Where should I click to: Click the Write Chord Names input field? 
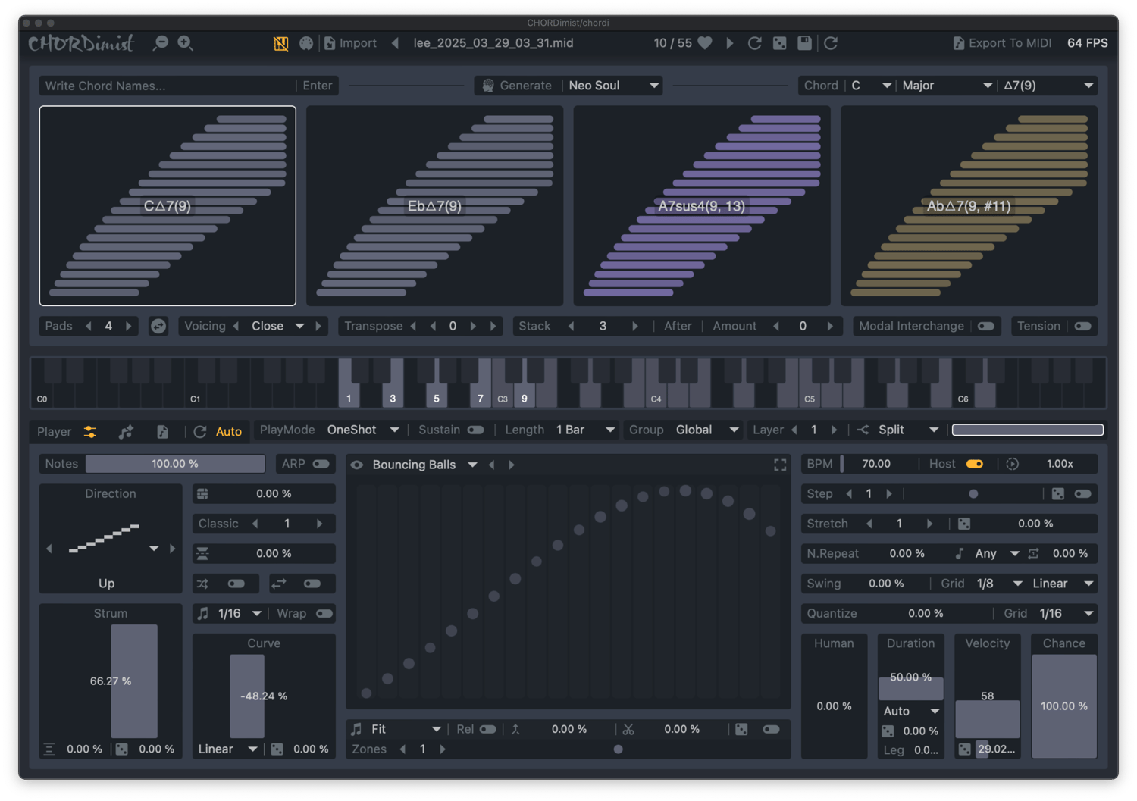click(167, 86)
